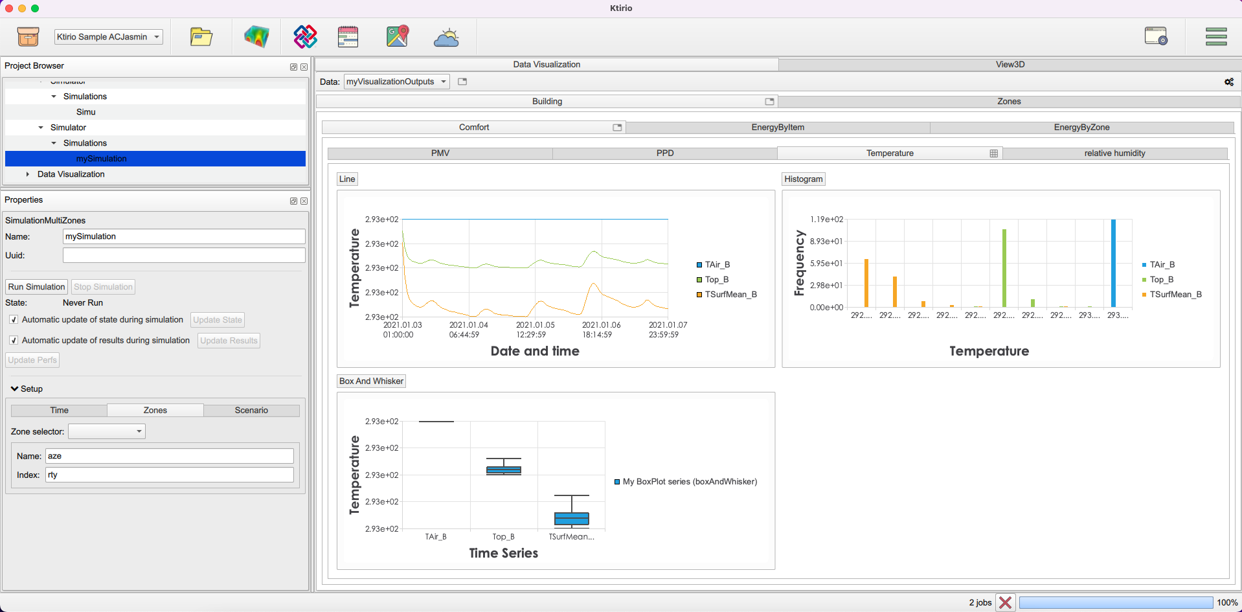1242x612 pixels.
Task: Switch to the View3D tab
Action: [x=1010, y=65]
